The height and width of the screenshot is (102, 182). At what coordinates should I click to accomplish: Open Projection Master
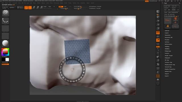[5, 8]
